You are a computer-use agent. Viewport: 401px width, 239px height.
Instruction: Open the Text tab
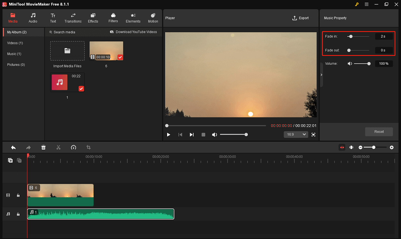pyautogui.click(x=53, y=18)
